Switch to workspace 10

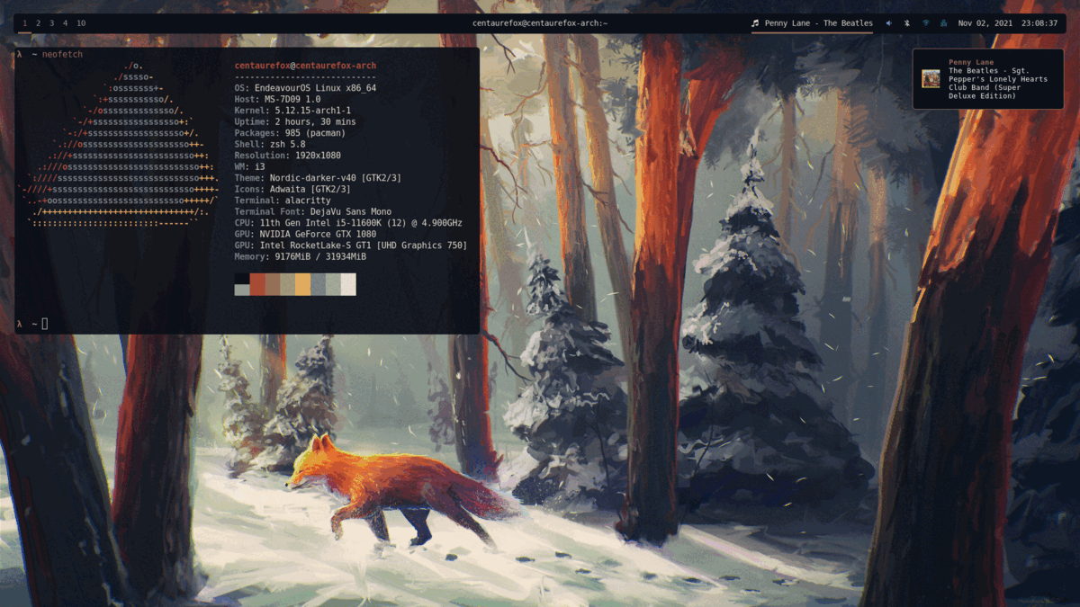81,23
